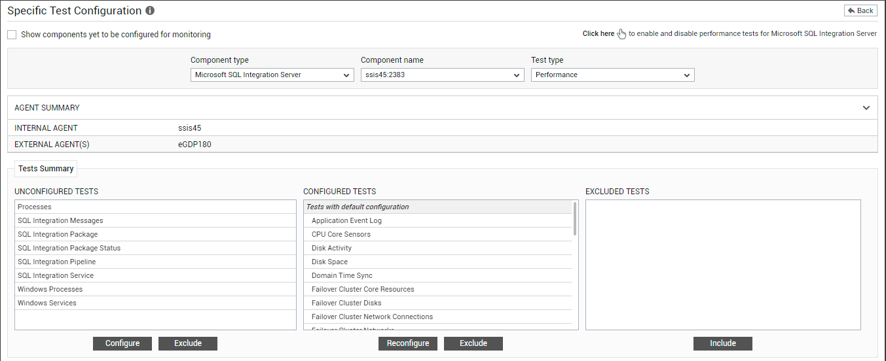Select the SQL Integration Package row

click(156, 234)
